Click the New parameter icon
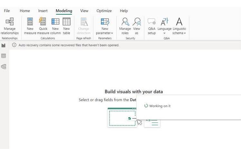 [105, 21]
